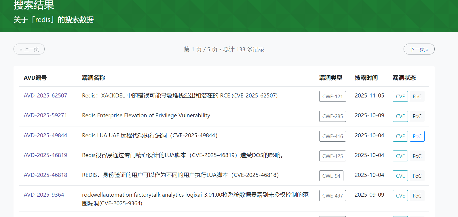Open AVD-2025-62507 vulnerability link

(x=45, y=95)
